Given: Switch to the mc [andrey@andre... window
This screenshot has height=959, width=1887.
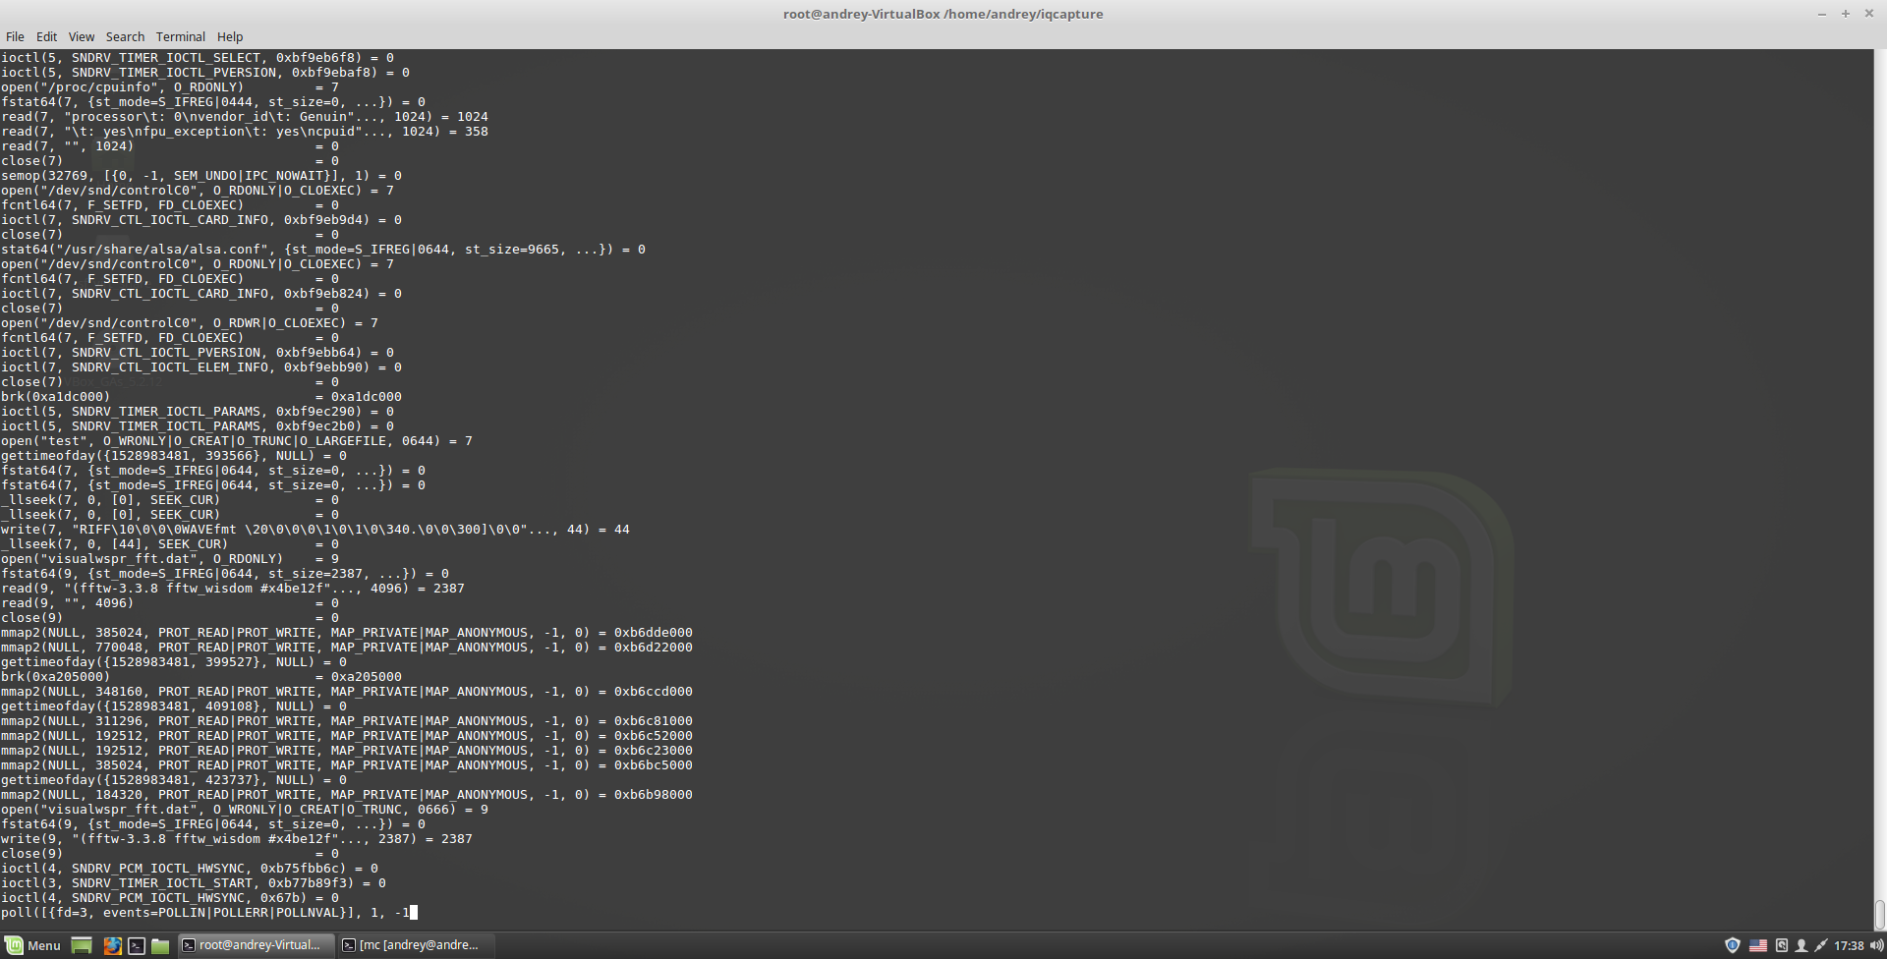Looking at the screenshot, I should [x=412, y=945].
